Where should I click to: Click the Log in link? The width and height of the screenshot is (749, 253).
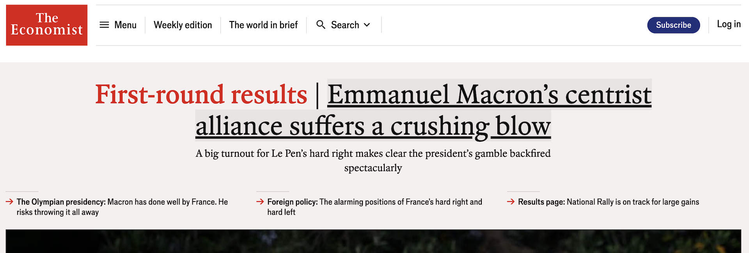(x=729, y=24)
